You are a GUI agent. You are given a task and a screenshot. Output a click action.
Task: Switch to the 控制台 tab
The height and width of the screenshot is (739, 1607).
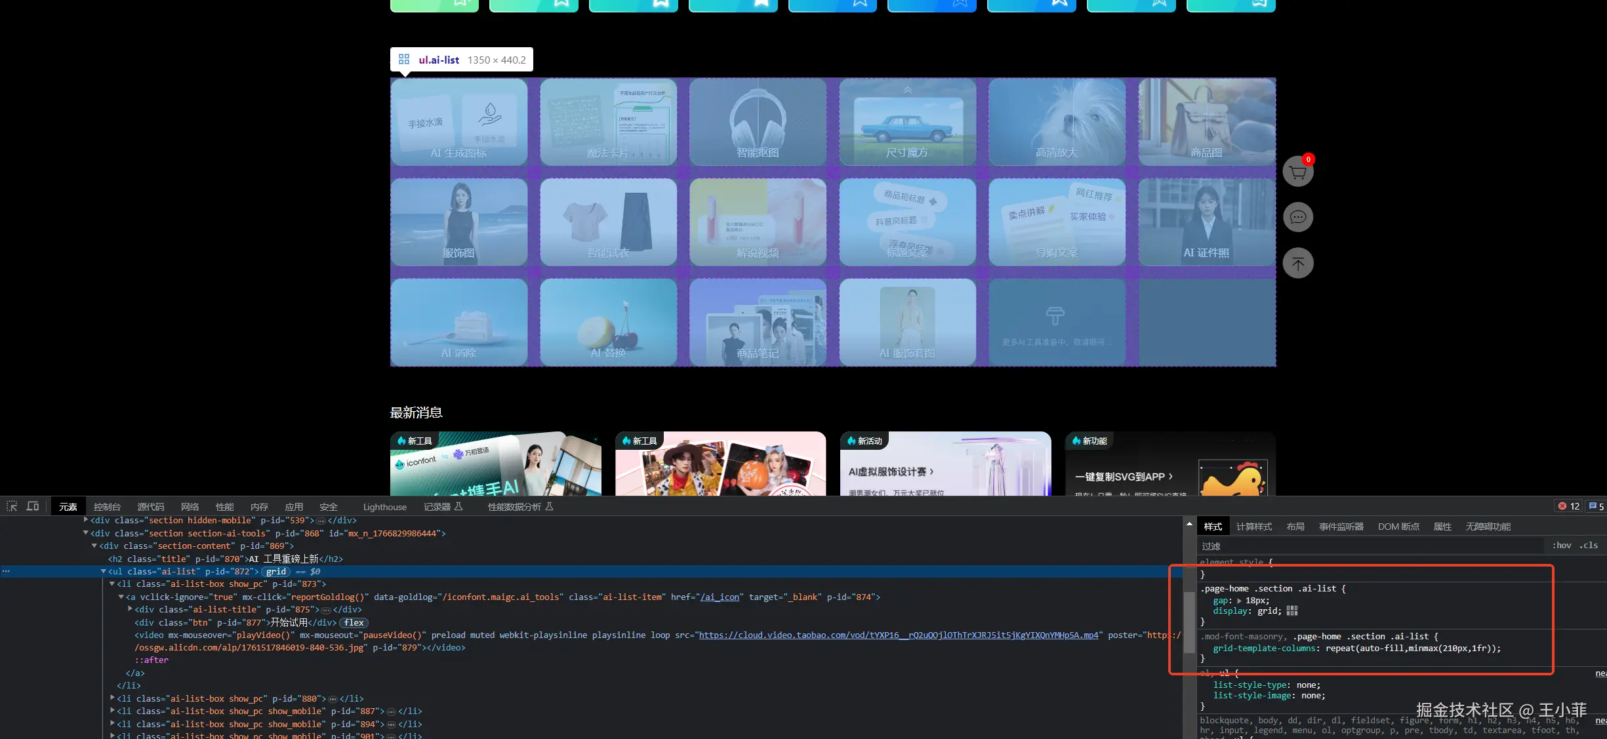[107, 507]
